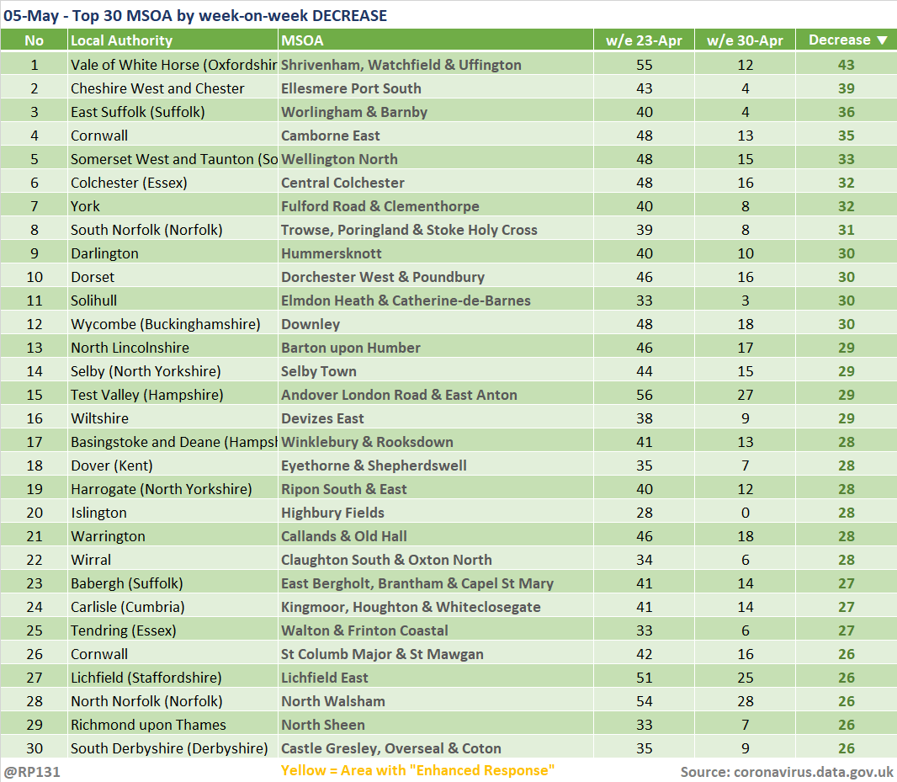Select the 'No' column header
This screenshot has width=897, height=782.
coord(34,40)
